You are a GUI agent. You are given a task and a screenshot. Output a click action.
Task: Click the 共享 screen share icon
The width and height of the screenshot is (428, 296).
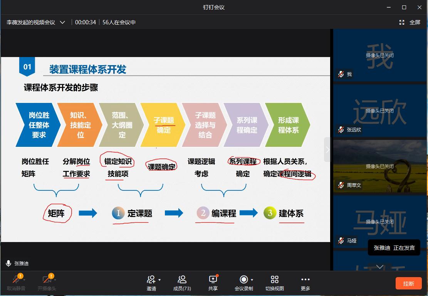(x=213, y=279)
